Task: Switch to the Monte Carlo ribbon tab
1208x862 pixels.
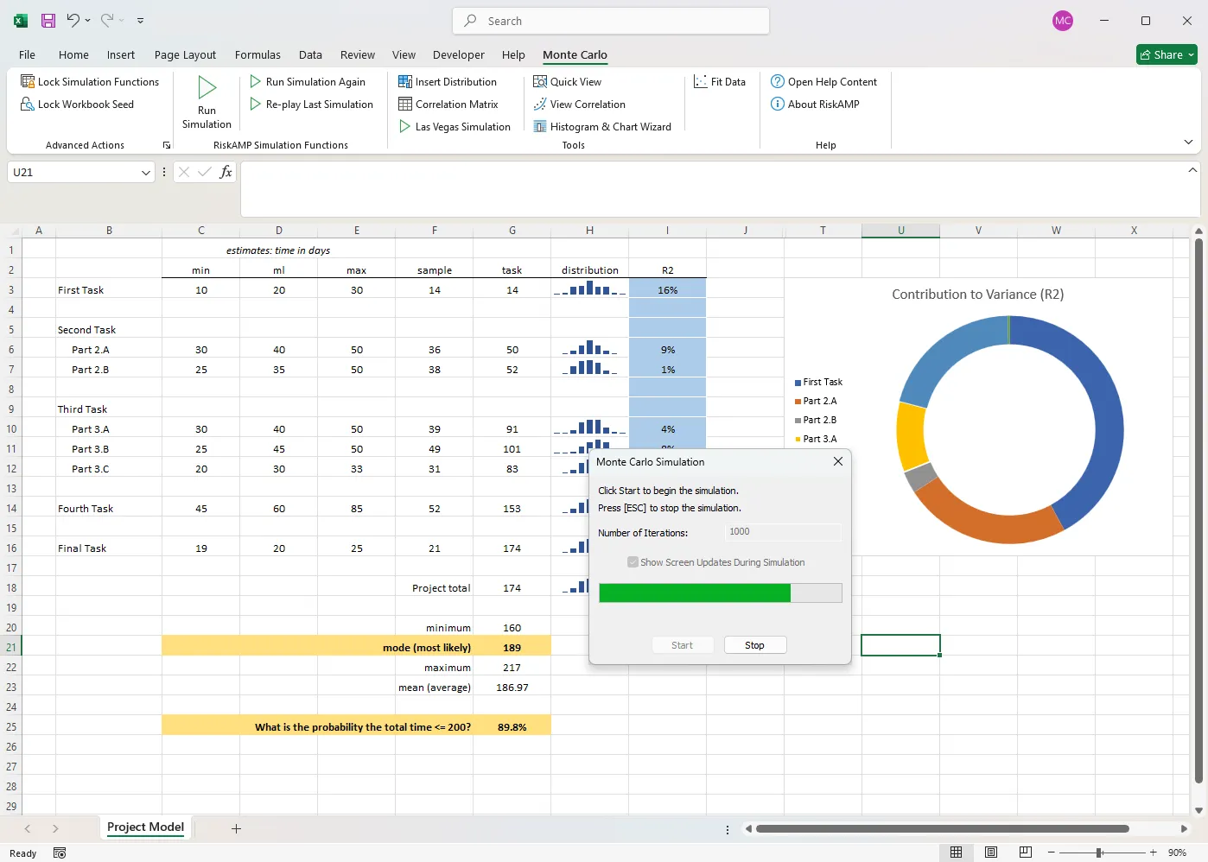Action: coord(574,54)
